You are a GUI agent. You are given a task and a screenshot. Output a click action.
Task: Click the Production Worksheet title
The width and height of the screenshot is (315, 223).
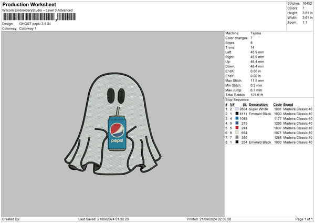(x=28, y=5)
